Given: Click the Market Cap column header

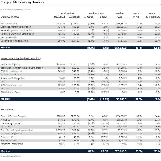Looking at the screenshot, I should coord(120,15).
